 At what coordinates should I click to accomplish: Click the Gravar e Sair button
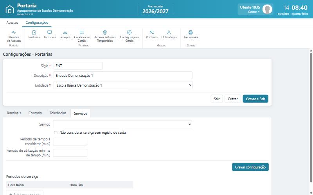click(x=255, y=99)
